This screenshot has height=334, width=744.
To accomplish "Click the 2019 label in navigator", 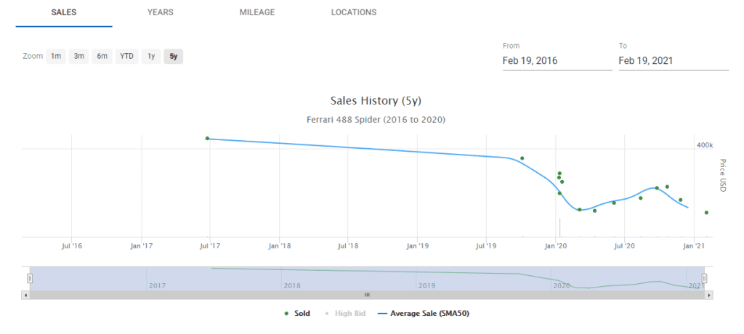I will click(x=426, y=286).
